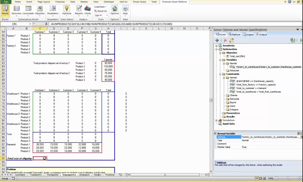Switch to the Output tab

pos(261,34)
